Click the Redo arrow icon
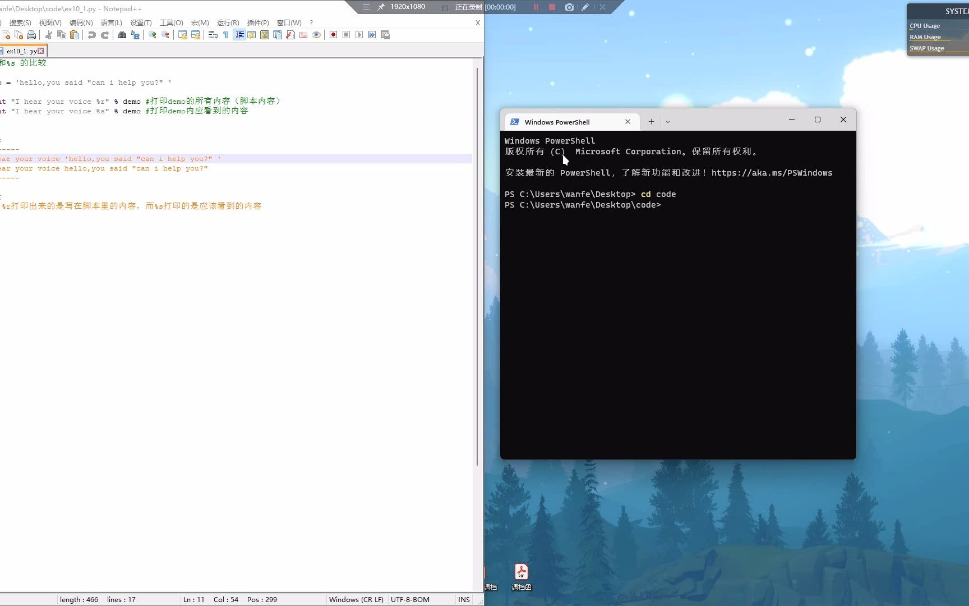The height and width of the screenshot is (606, 969). coord(105,35)
